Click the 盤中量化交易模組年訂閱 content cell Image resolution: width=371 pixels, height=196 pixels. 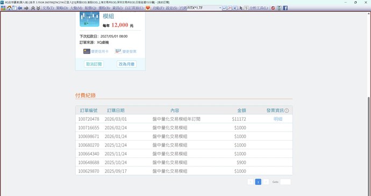click(176, 119)
